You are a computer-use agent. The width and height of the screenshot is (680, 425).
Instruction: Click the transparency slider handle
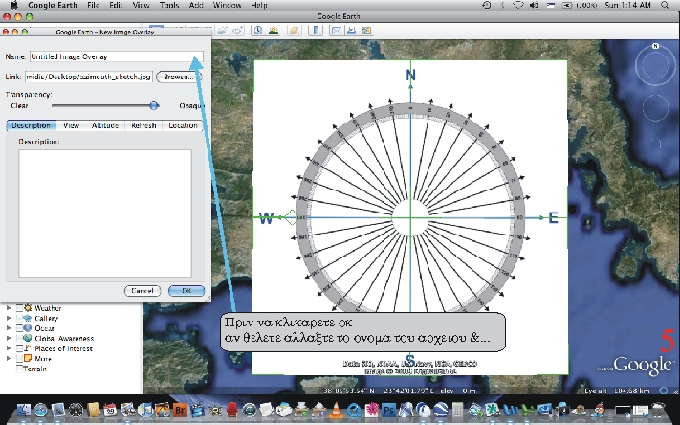click(x=154, y=105)
